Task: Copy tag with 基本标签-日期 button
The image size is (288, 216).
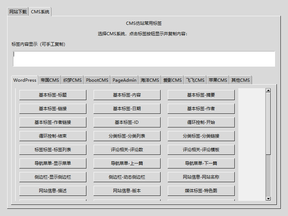Action: click(127, 109)
